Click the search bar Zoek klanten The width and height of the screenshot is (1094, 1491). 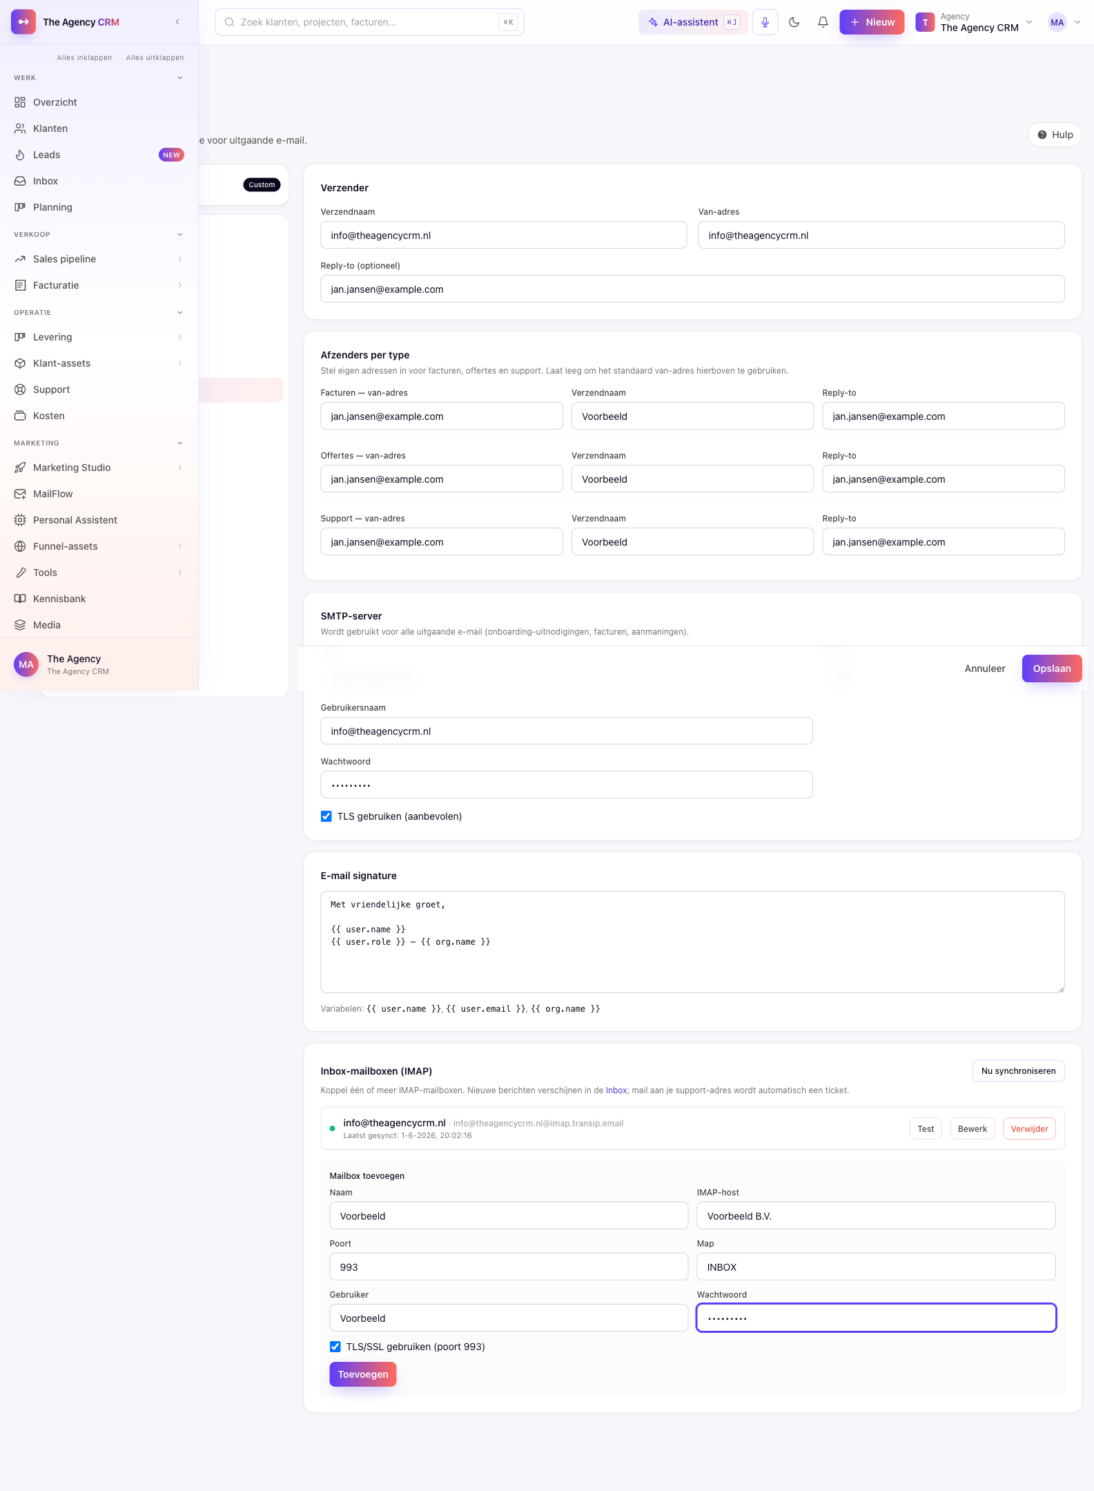click(x=369, y=22)
